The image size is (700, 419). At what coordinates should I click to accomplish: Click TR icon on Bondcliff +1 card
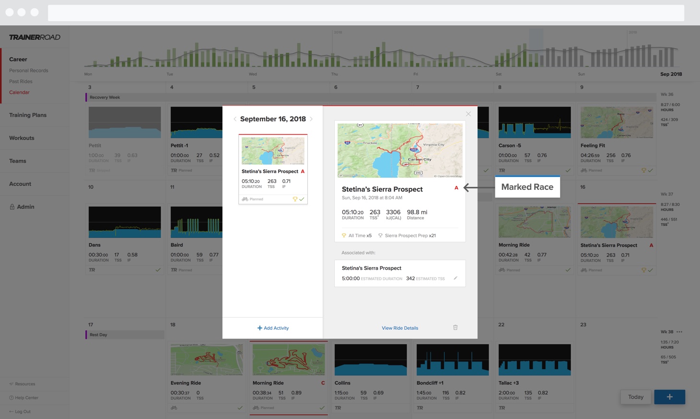tap(420, 408)
